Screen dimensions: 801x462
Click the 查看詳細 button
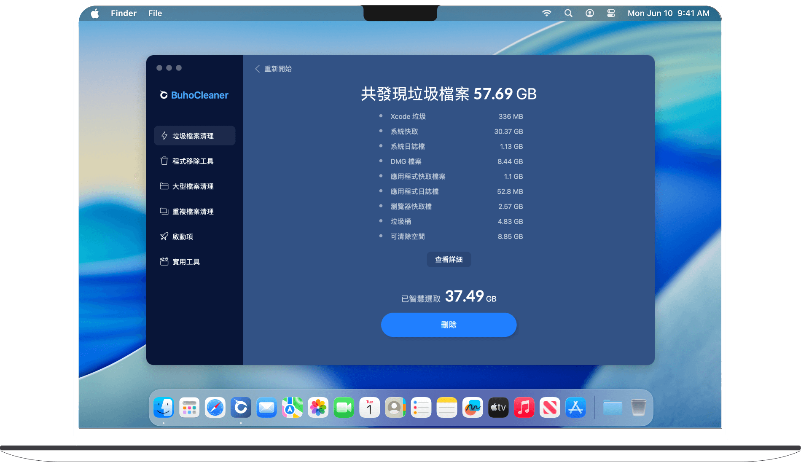[449, 260]
